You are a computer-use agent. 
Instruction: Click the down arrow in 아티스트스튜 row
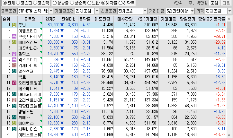tap(62, 134)
